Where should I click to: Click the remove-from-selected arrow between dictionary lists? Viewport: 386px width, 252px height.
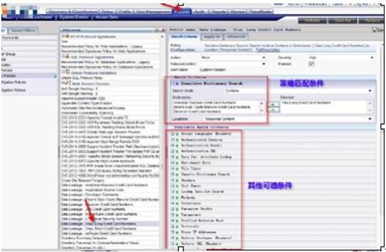point(273,110)
